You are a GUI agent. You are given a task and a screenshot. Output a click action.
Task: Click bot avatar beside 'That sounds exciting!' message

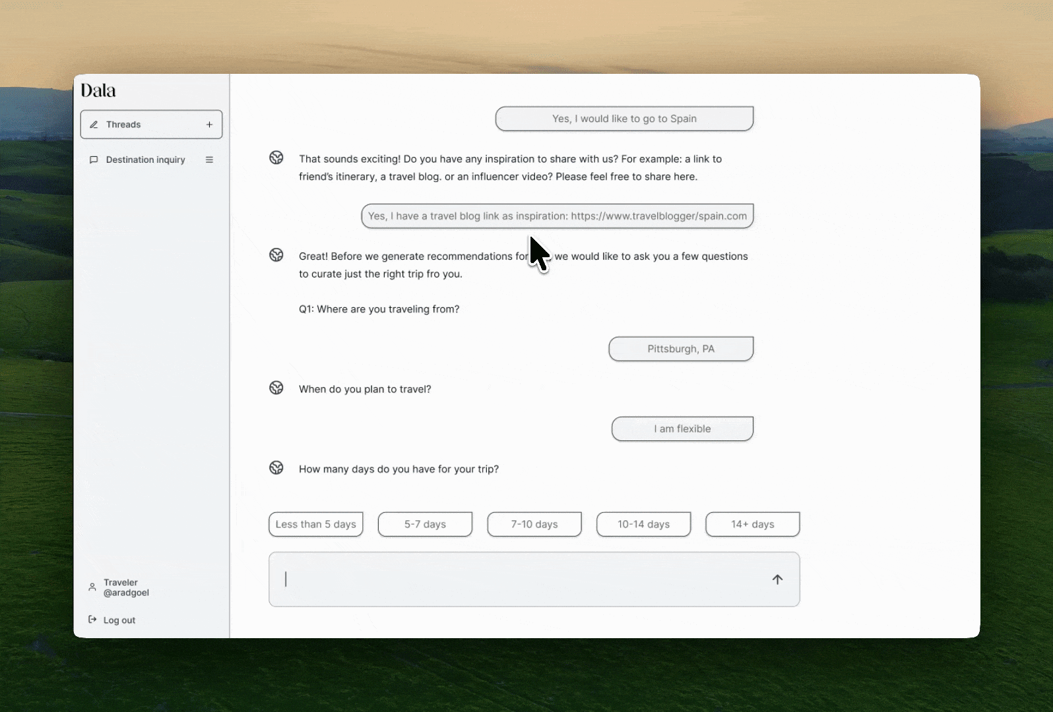tap(276, 158)
